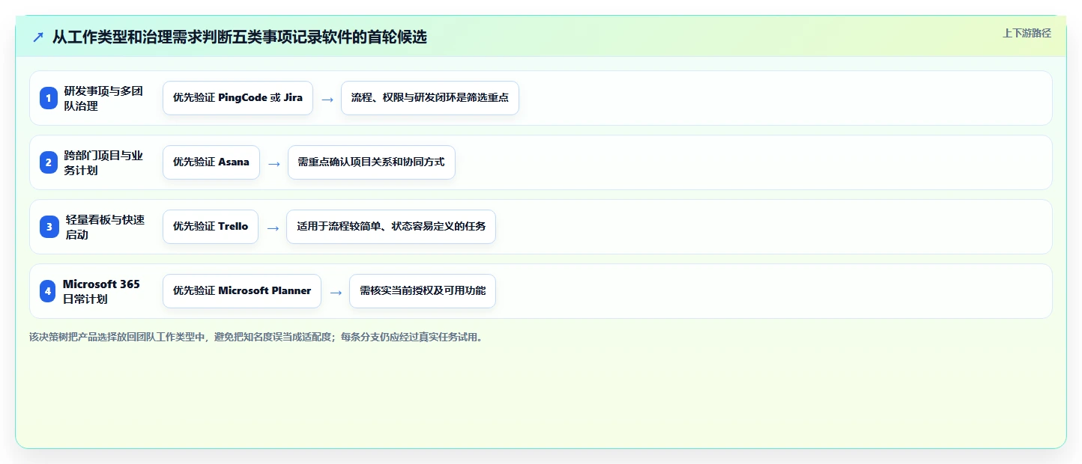Click the 需重点确认项目关系和协同方式 box
The width and height of the screenshot is (1082, 464).
(x=372, y=162)
